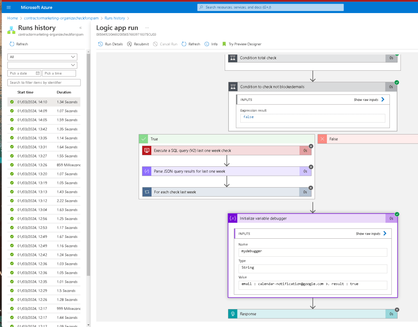Click the search magnifier icon in Azure search
Screen dimensions: 418x327
coord(201,7)
